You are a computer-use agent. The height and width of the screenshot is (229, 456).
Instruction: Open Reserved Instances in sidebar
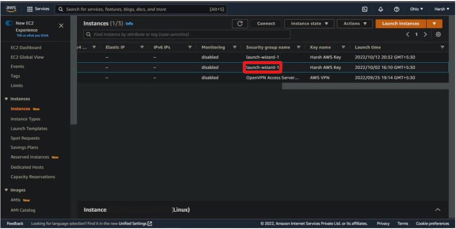tap(30, 157)
